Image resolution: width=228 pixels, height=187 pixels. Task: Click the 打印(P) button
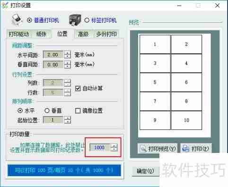click(x=196, y=149)
